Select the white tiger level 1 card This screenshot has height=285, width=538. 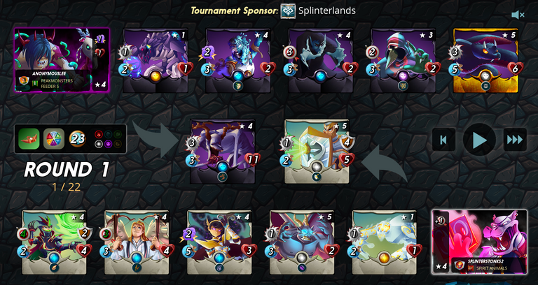tap(385, 242)
